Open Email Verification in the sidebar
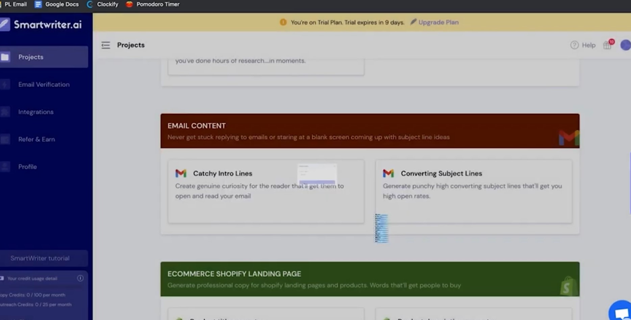Screen dimensions: 631x320 (x=44, y=85)
